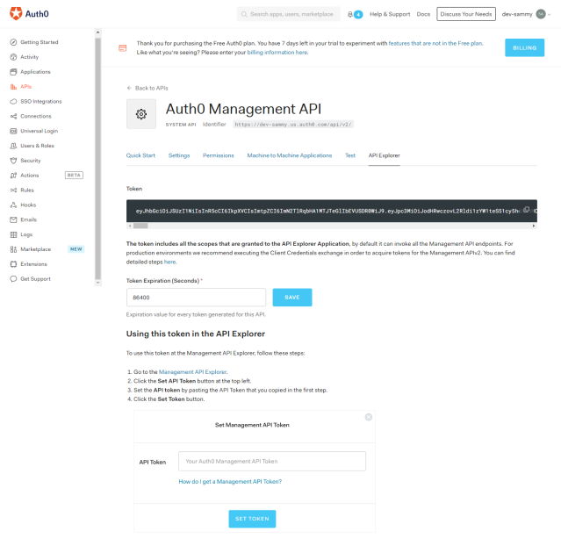Open Management API Explorer link

click(x=193, y=371)
